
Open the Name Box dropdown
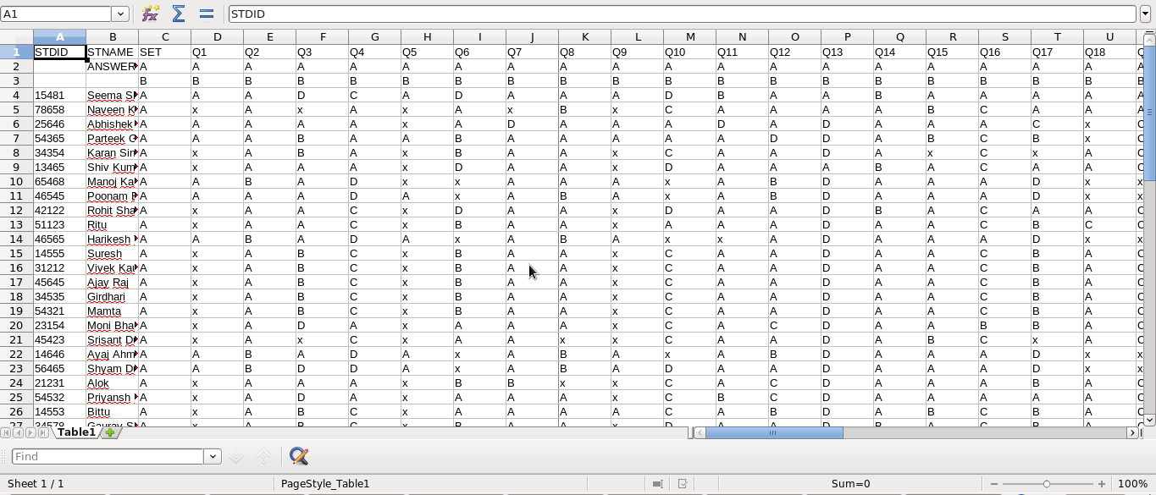119,14
